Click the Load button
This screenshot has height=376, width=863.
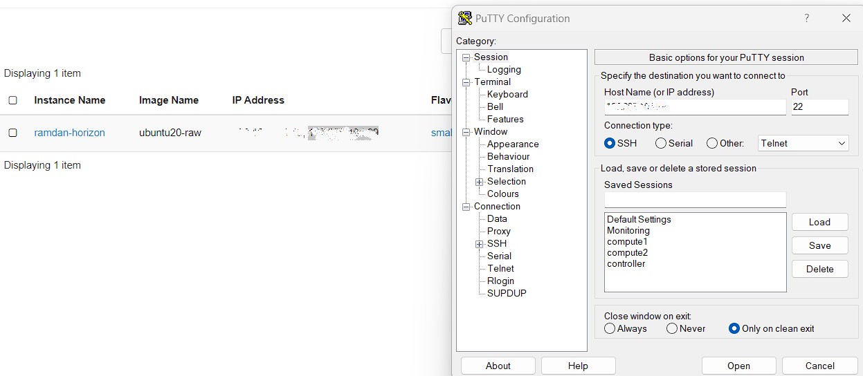click(820, 222)
